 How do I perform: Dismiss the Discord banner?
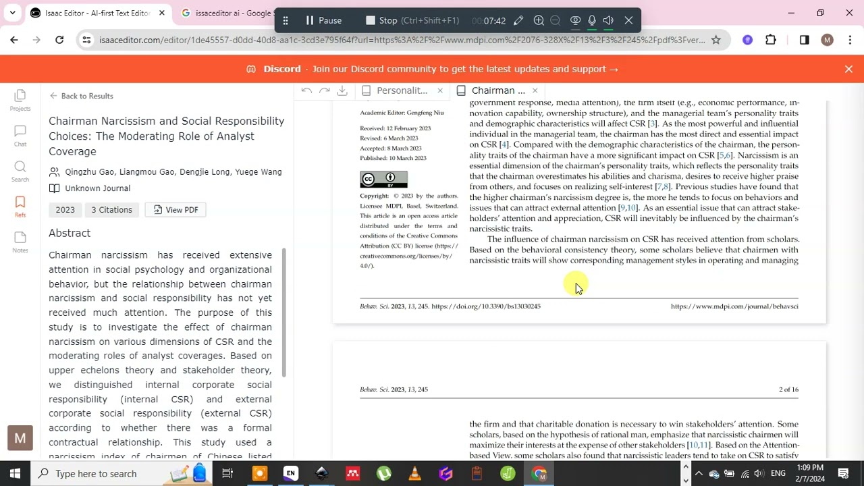pos(848,69)
